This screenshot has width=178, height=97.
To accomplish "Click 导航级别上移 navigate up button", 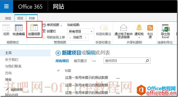I will [x=54, y=37].
